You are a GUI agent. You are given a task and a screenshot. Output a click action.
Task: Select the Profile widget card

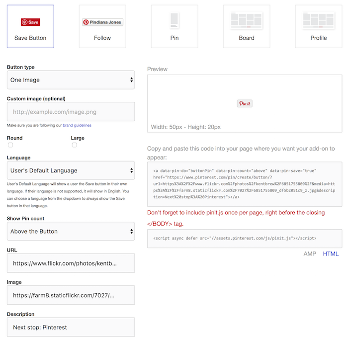tap(319, 26)
